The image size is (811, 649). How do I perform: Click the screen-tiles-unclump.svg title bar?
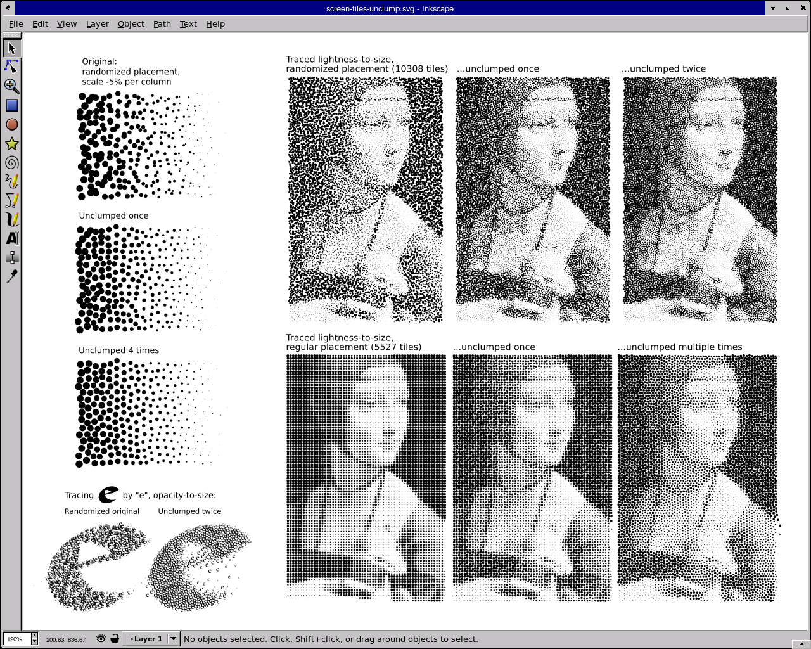tap(390, 8)
